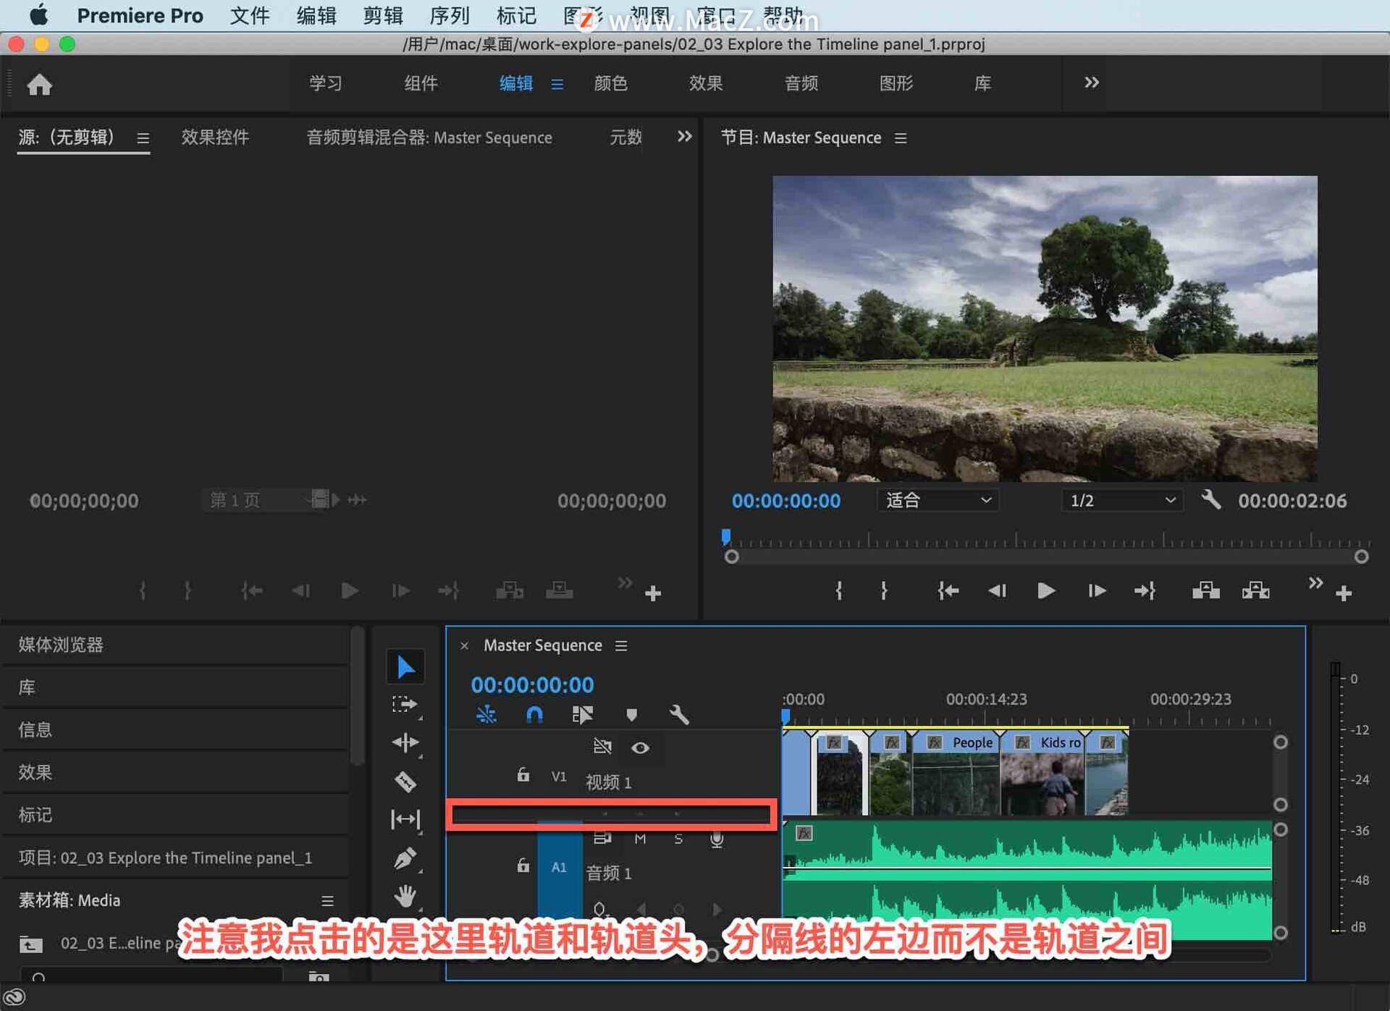
Task: Click the Extract button in Program monitor
Action: (1255, 591)
